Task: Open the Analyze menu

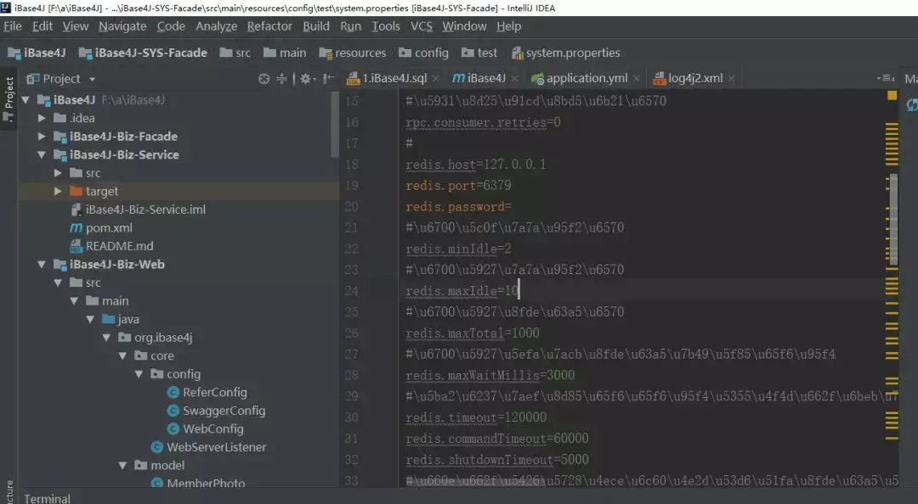Action: click(x=216, y=26)
